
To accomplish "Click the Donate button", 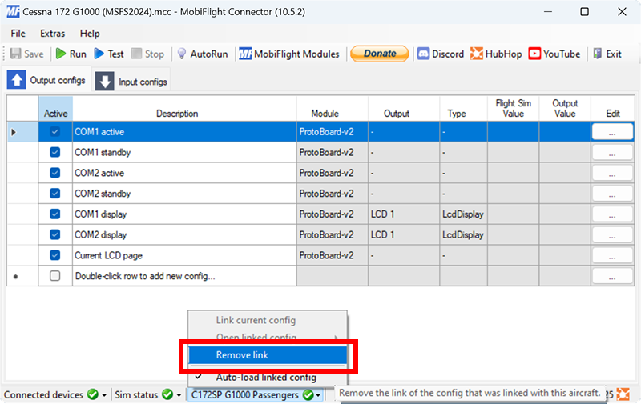I will tap(380, 54).
